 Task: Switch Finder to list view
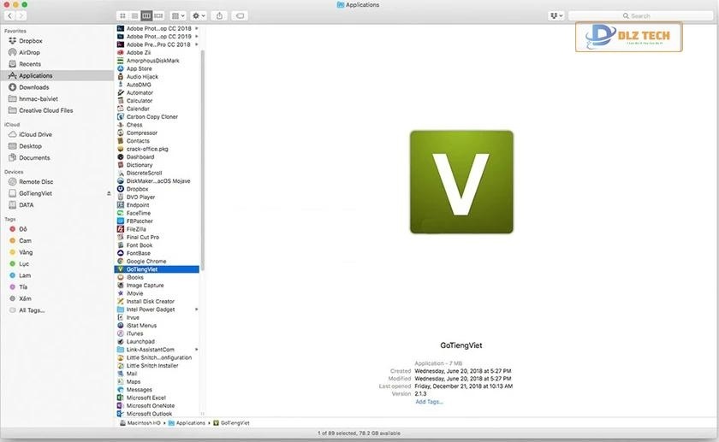(x=134, y=16)
